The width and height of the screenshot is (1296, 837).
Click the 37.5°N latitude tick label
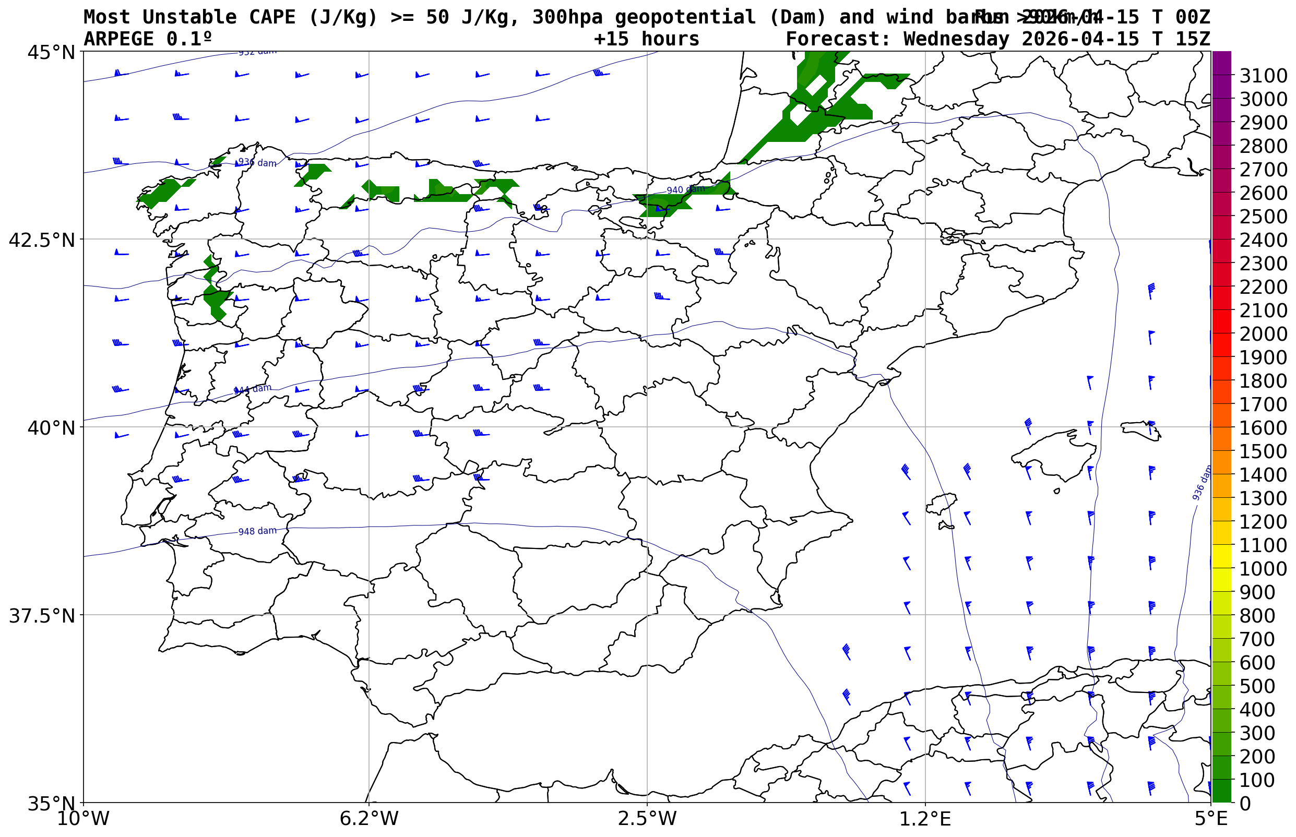41,616
